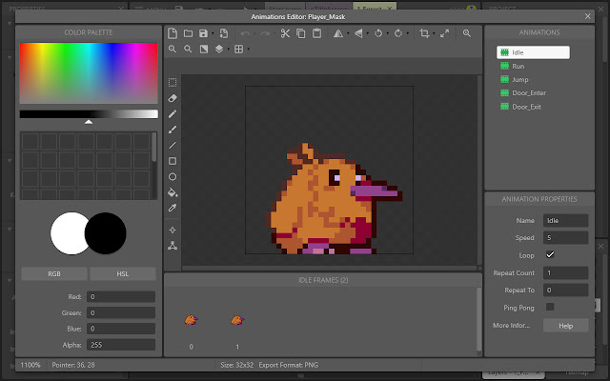The height and width of the screenshot is (381, 610).
Task: Cut selection with the scissors icon
Action: [x=285, y=33]
